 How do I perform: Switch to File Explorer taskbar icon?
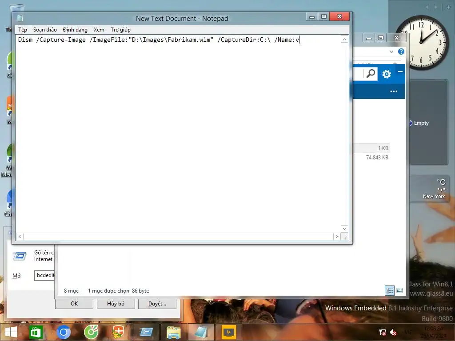(x=173, y=332)
